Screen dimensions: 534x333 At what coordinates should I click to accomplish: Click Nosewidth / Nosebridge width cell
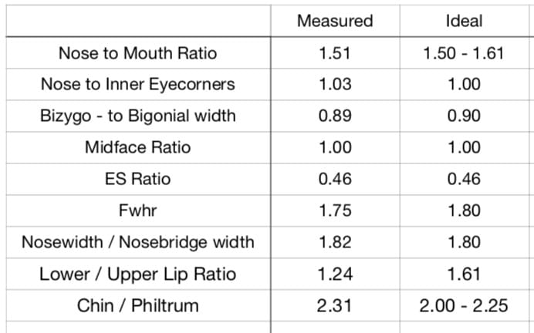coord(139,243)
